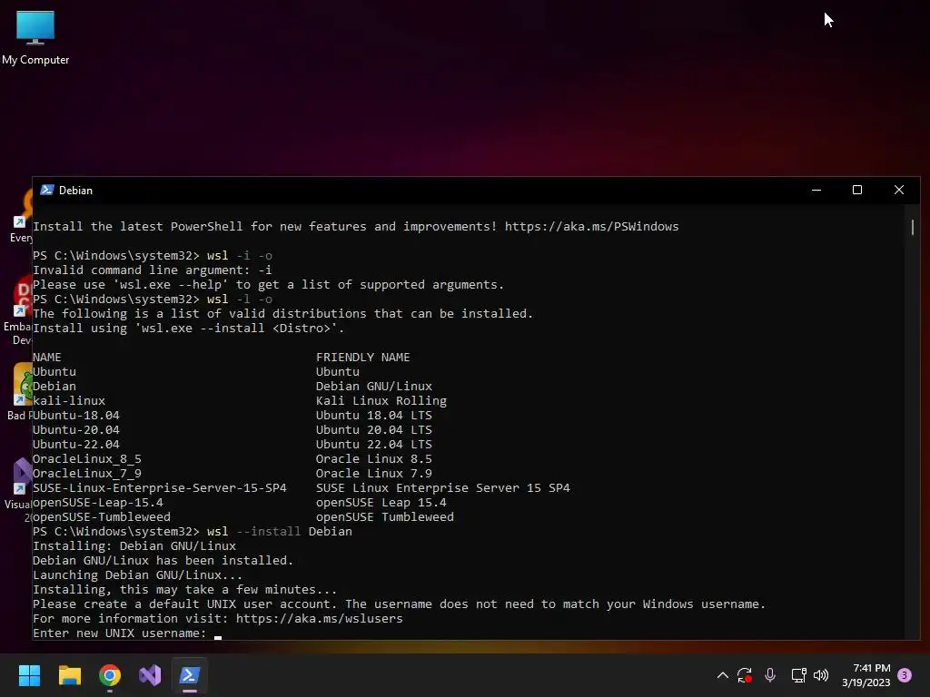The height and width of the screenshot is (697, 930).
Task: Show hidden system tray icons
Action: 722,675
